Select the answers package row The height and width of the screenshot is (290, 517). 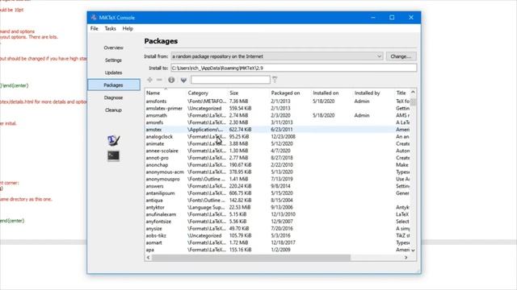click(x=278, y=186)
